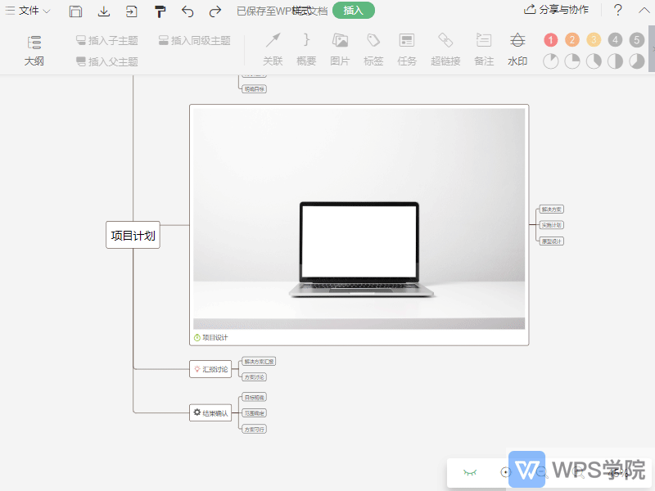Click 插入子主题

pos(107,40)
